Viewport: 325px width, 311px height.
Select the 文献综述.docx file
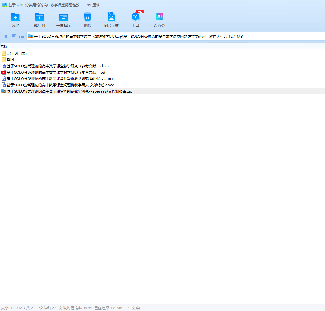(162, 85)
